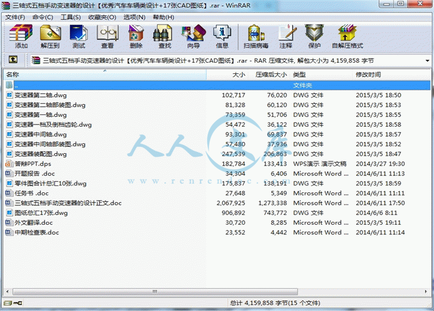Click the scrollbar left arrow
Image resolution: width=434 pixels, height=311 pixels.
tap(8, 291)
